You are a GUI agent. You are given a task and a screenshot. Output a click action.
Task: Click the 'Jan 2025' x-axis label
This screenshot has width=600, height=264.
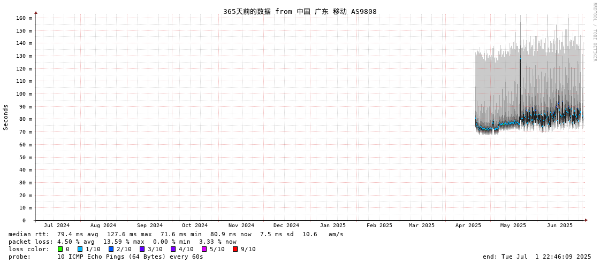pos(333,226)
